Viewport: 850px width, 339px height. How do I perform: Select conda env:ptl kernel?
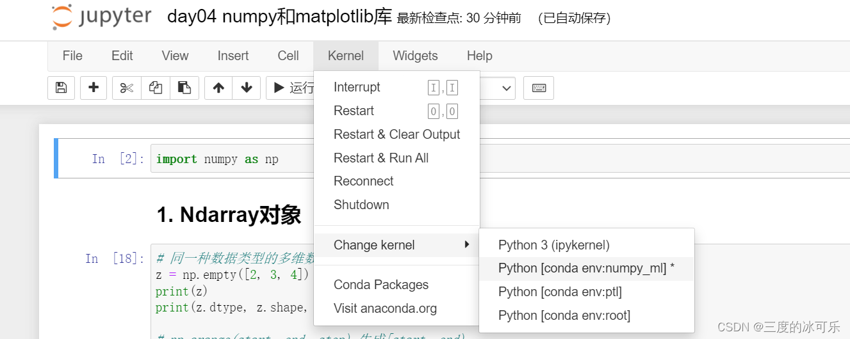tap(587, 292)
